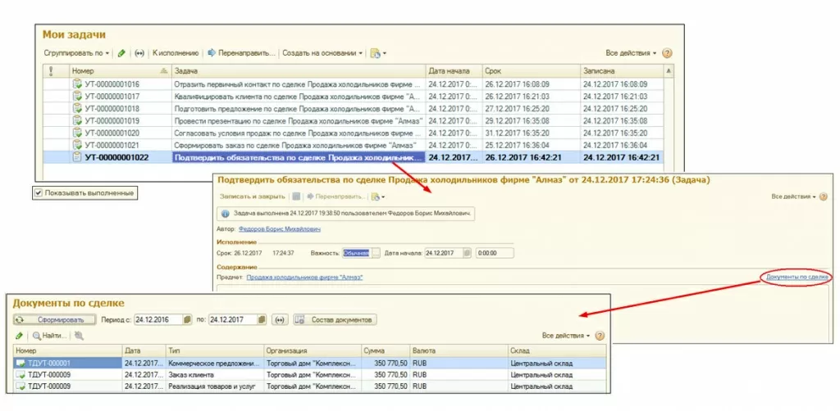Expand Сгруппировать по dropdown
840x411 pixels.
(75, 53)
